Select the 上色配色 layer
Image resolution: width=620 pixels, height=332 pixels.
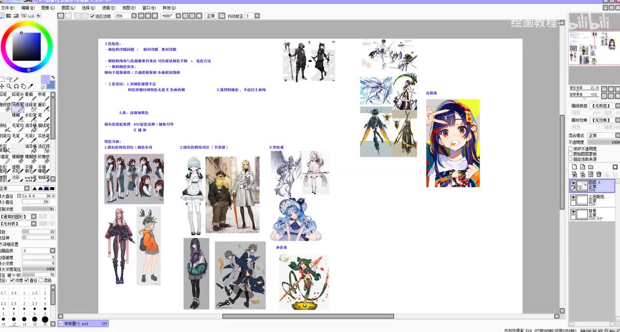click(592, 200)
